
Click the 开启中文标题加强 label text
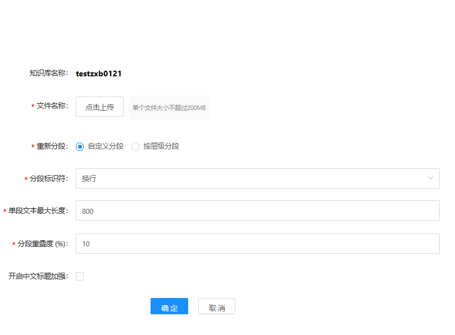click(x=38, y=276)
